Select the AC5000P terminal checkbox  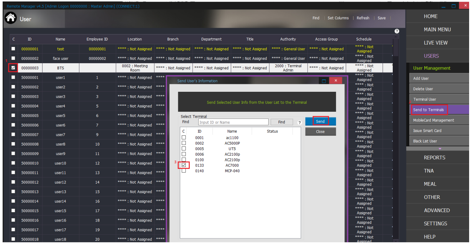tap(184, 143)
